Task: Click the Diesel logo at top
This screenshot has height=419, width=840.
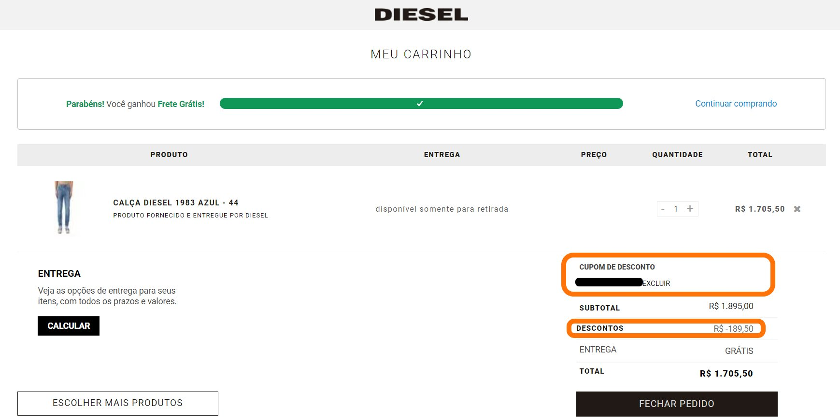Action: coord(421,14)
